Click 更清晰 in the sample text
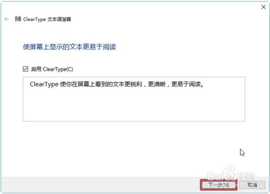 (157, 84)
